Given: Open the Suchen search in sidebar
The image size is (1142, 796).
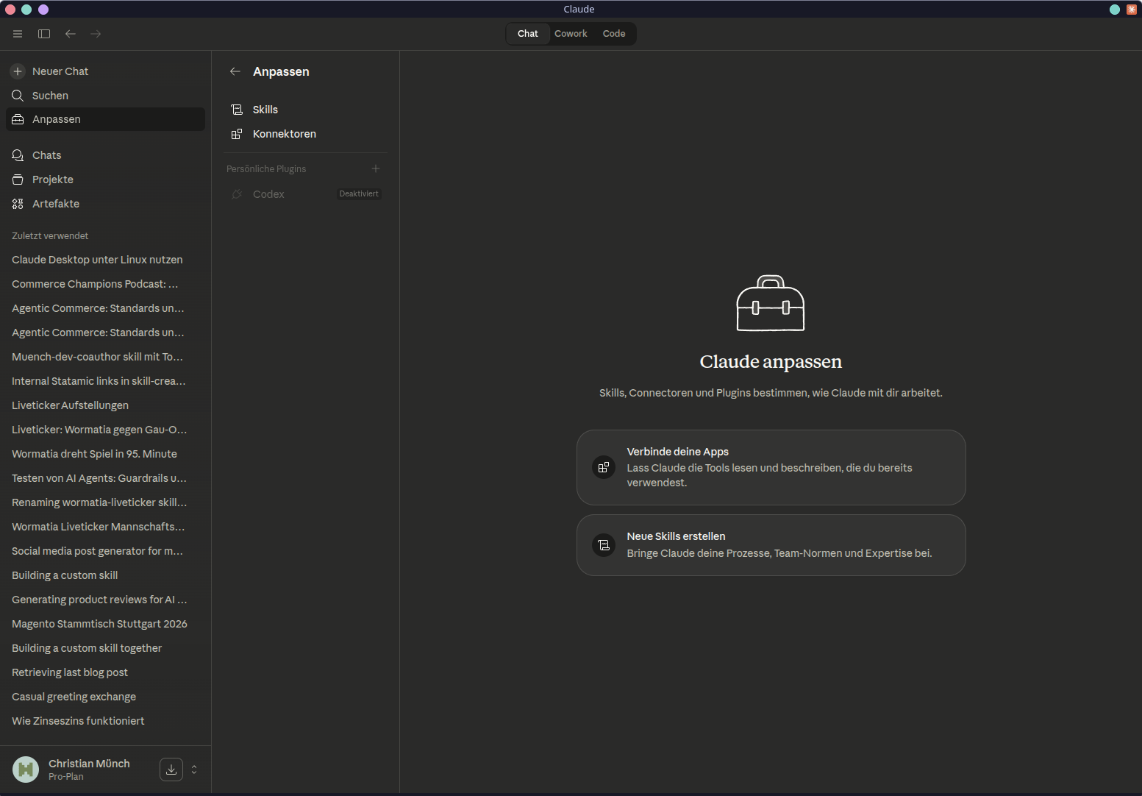Looking at the screenshot, I should [50, 95].
